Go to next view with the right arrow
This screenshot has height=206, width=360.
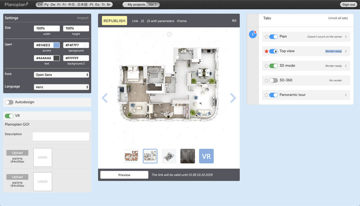[x=233, y=98]
